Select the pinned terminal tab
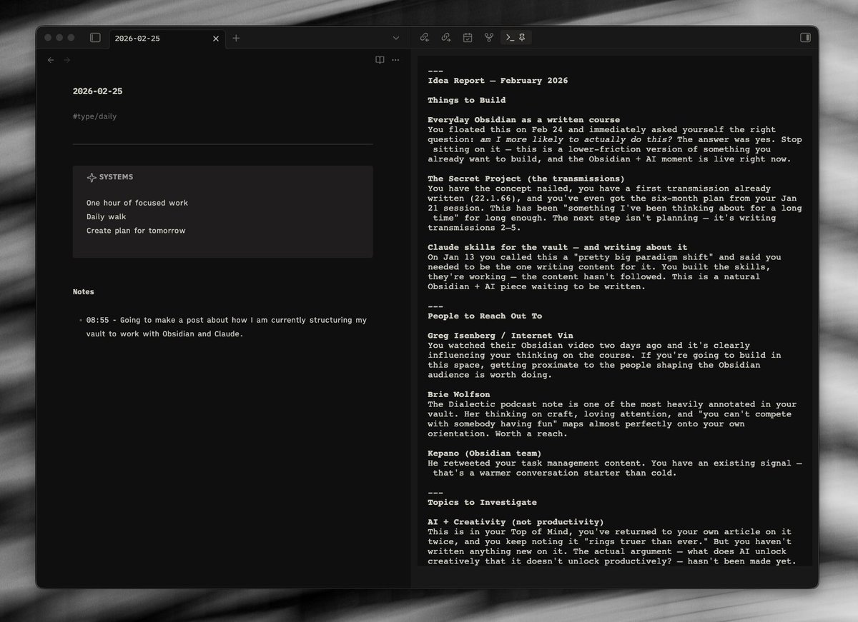The image size is (858, 622). pos(516,38)
